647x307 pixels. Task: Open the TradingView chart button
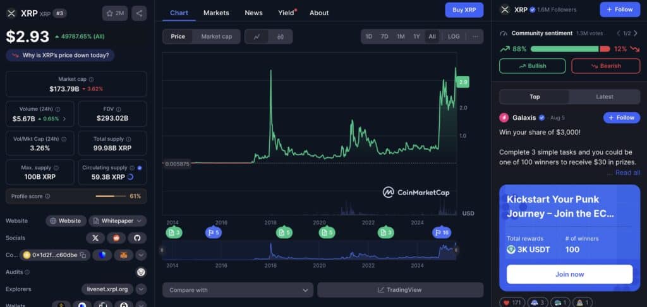[400, 290]
